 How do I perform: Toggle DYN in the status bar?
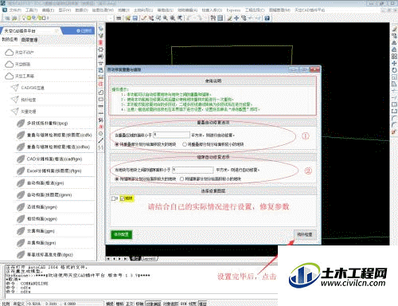click(x=184, y=304)
